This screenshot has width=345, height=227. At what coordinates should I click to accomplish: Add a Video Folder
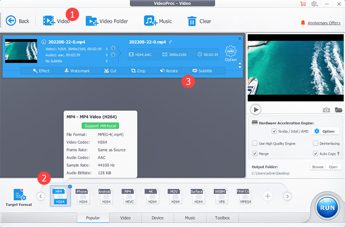[107, 21]
